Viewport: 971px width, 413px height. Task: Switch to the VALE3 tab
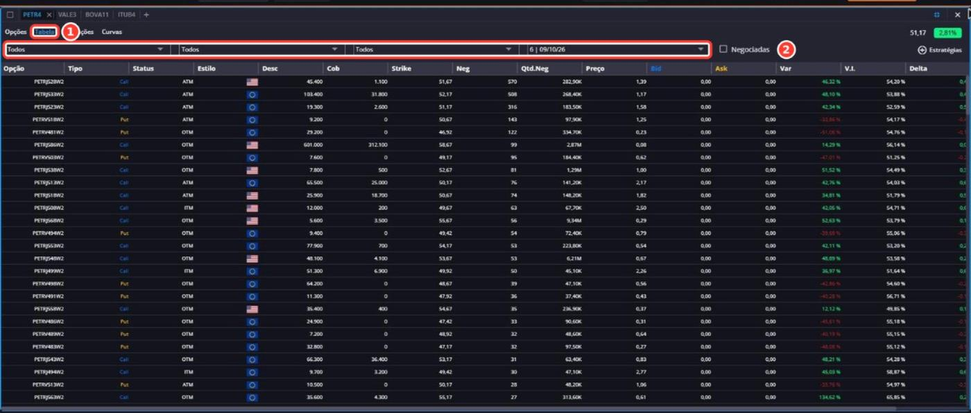(x=67, y=15)
